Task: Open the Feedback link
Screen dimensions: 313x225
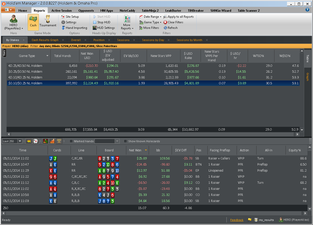Action: (237, 220)
